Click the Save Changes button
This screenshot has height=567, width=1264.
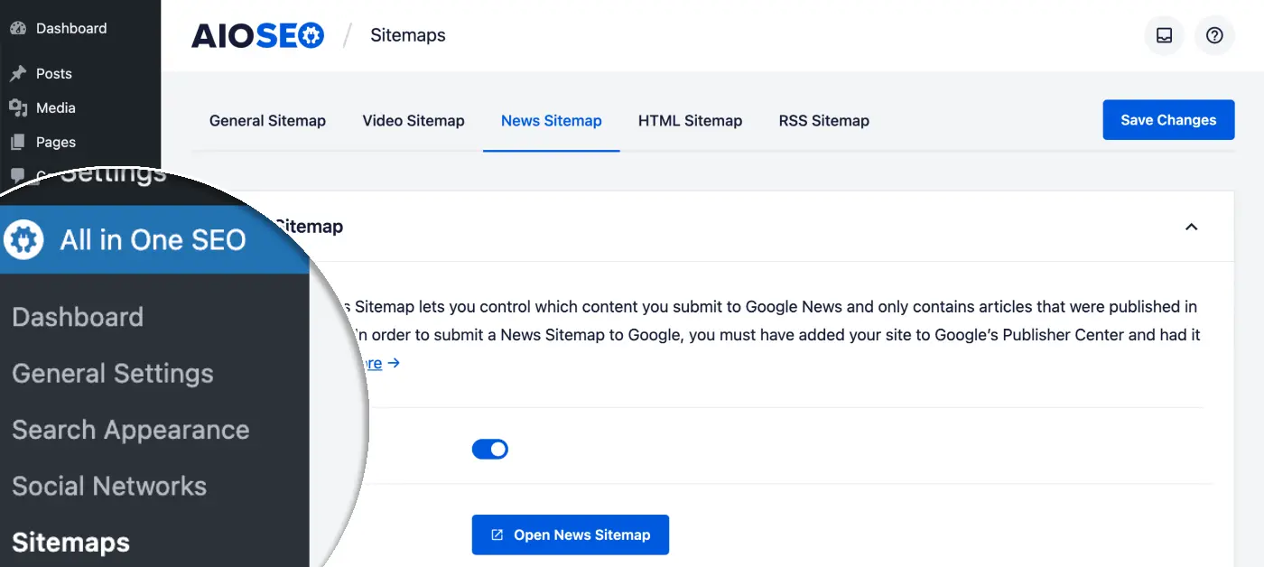click(x=1168, y=119)
